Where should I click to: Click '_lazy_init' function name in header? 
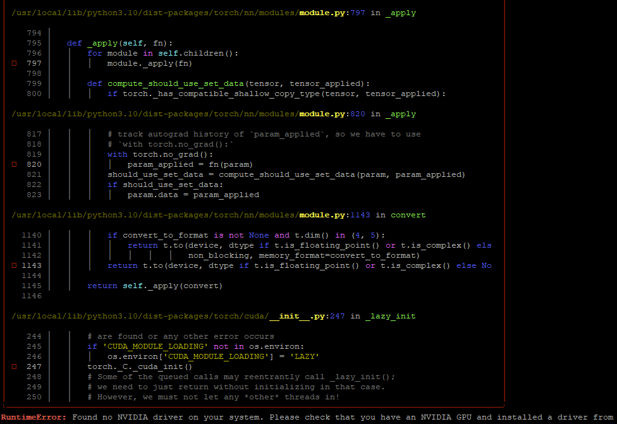pos(390,316)
